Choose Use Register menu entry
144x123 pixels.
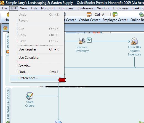(x=36, y=49)
